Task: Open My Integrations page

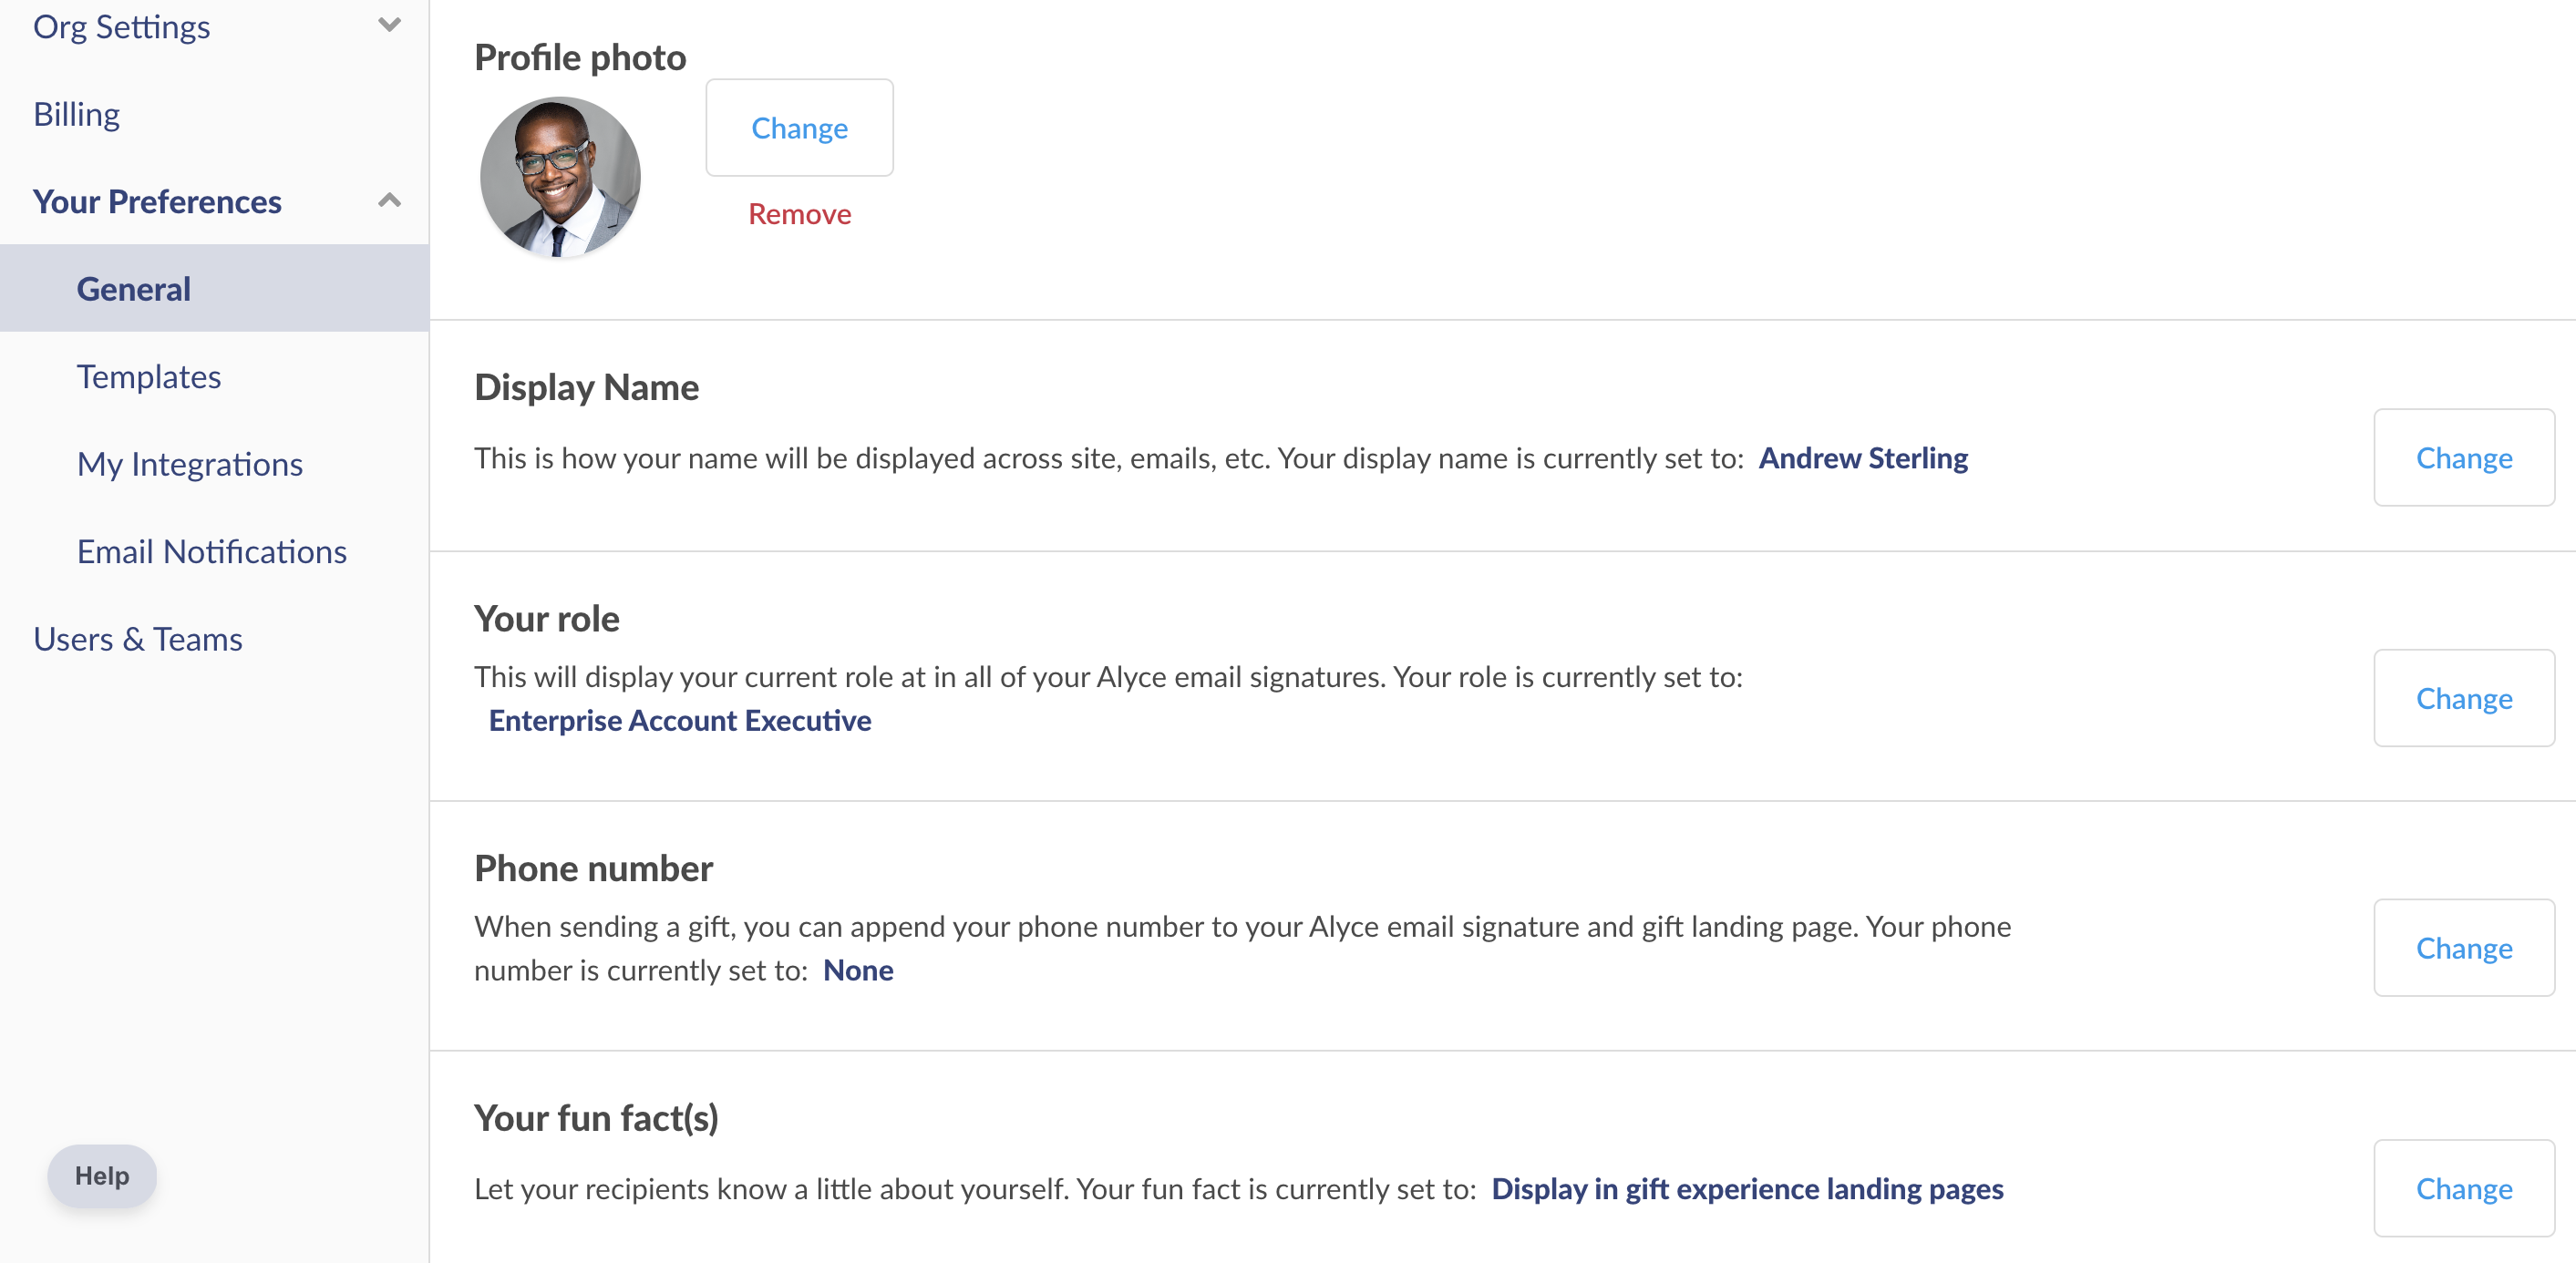Action: pyautogui.click(x=190, y=464)
